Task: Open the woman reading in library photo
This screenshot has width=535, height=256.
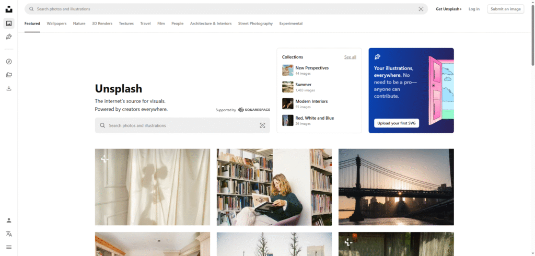Action: 274,187
